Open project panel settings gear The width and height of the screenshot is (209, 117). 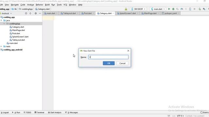[x=36, y=13]
